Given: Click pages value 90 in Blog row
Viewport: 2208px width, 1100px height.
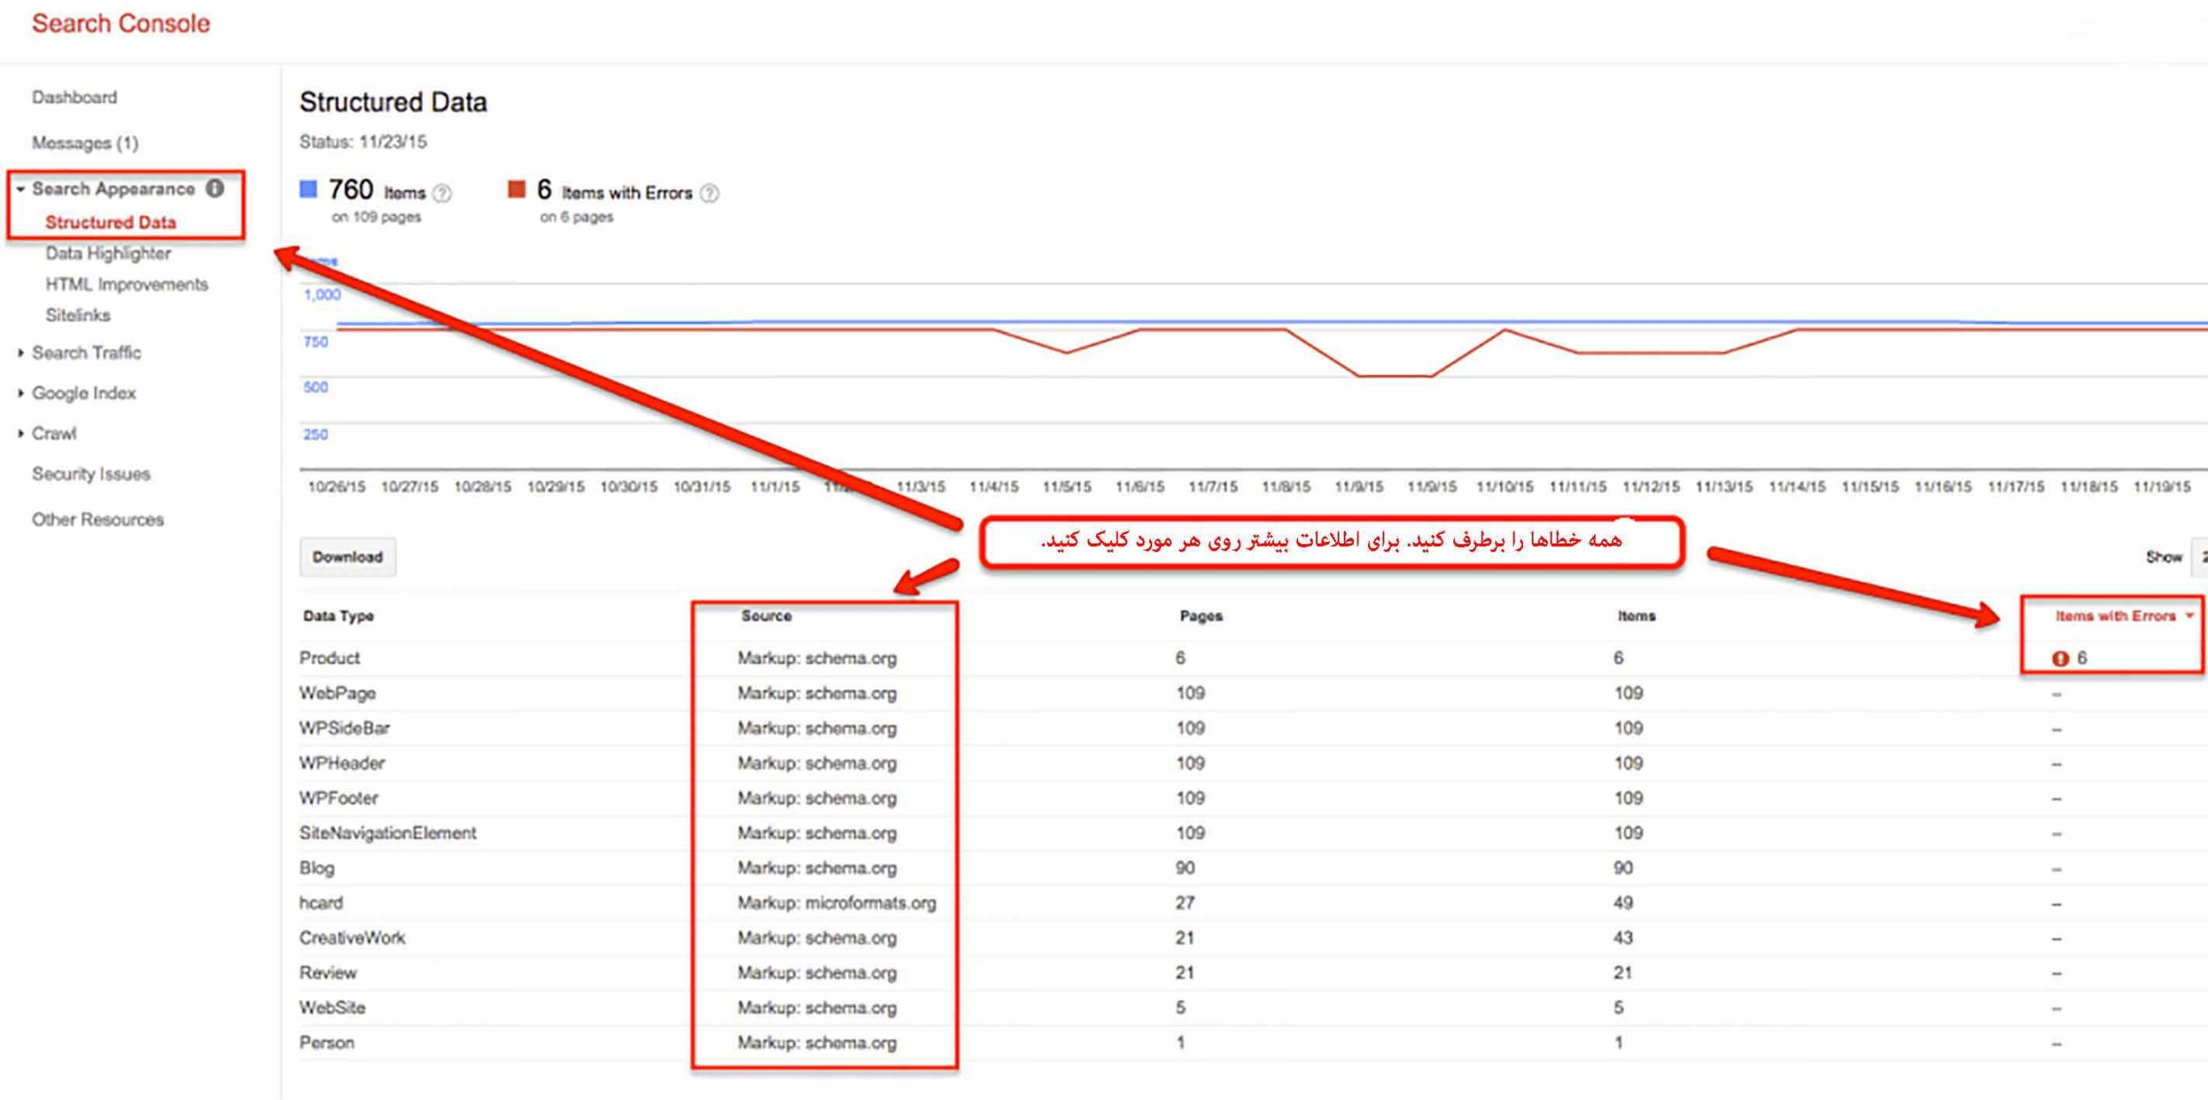Looking at the screenshot, I should click(x=1185, y=869).
